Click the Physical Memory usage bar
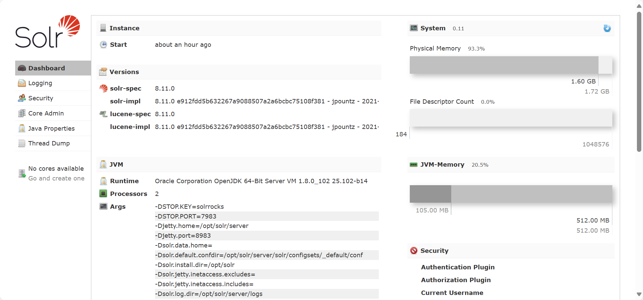The height and width of the screenshot is (300, 643). [511, 65]
